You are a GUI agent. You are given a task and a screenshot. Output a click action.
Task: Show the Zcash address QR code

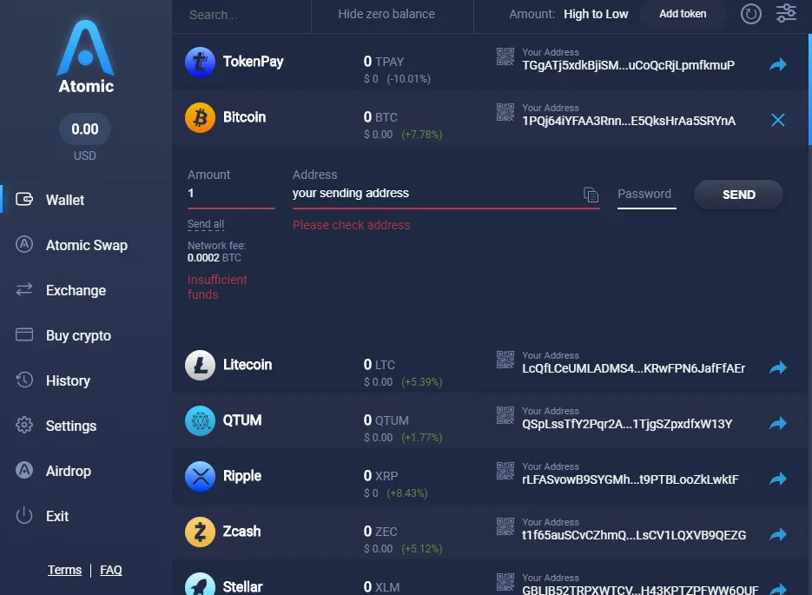[505, 526]
